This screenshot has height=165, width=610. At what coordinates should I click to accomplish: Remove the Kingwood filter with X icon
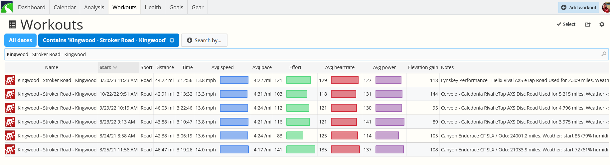point(172,40)
